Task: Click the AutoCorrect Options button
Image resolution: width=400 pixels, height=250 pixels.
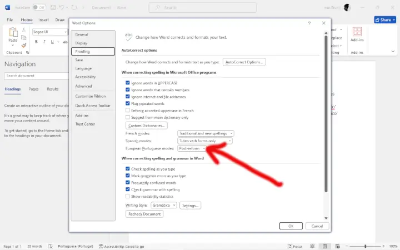Action: 244,62
